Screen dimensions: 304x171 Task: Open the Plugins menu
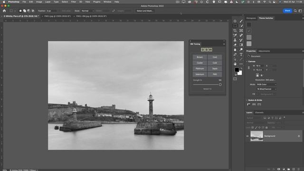coord(97,2)
